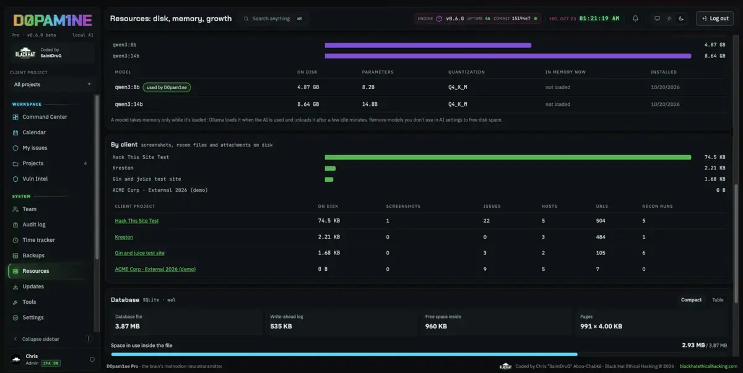Open the Audit log clipboard icon
This screenshot has height=373, width=743.
16,225
